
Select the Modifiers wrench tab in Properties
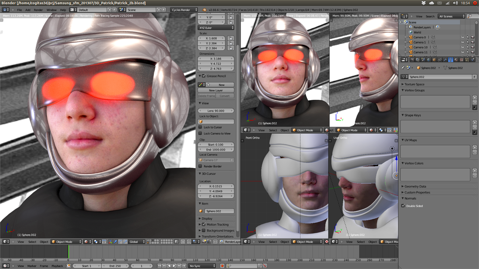(x=445, y=59)
